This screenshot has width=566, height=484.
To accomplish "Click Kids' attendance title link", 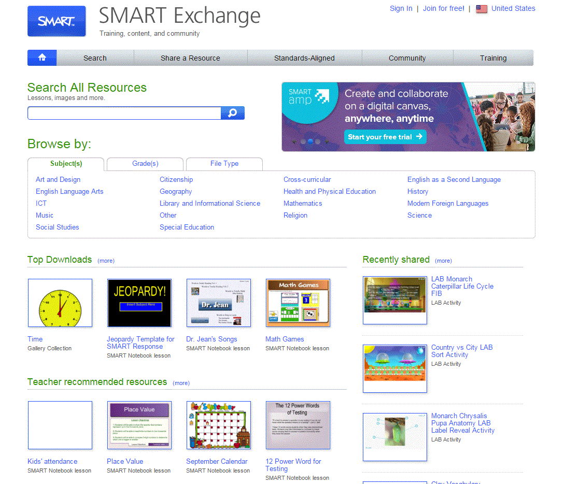I will coord(52,462).
